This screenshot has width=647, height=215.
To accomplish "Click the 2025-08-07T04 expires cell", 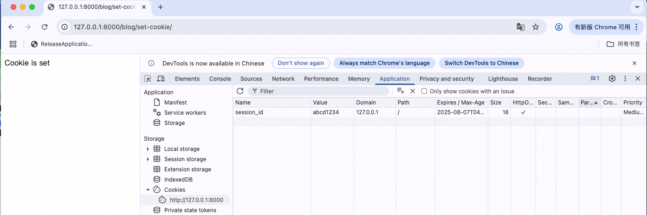I will pos(461,112).
